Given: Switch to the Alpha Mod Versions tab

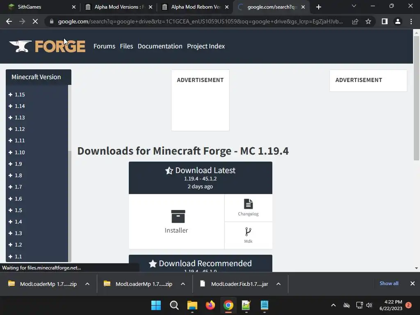Looking at the screenshot, I should (x=119, y=7).
